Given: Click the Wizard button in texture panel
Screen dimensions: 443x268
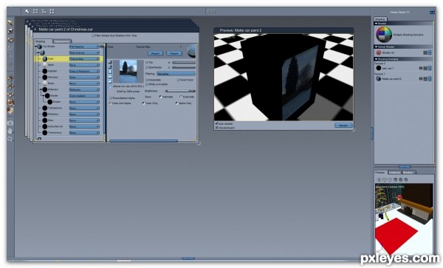Looking at the screenshot, I should click(x=155, y=53).
